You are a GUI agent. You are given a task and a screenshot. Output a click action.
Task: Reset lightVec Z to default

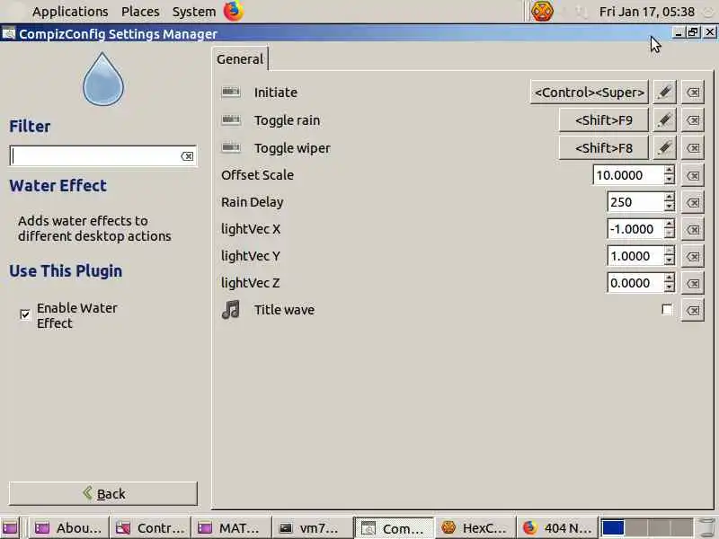tap(692, 283)
